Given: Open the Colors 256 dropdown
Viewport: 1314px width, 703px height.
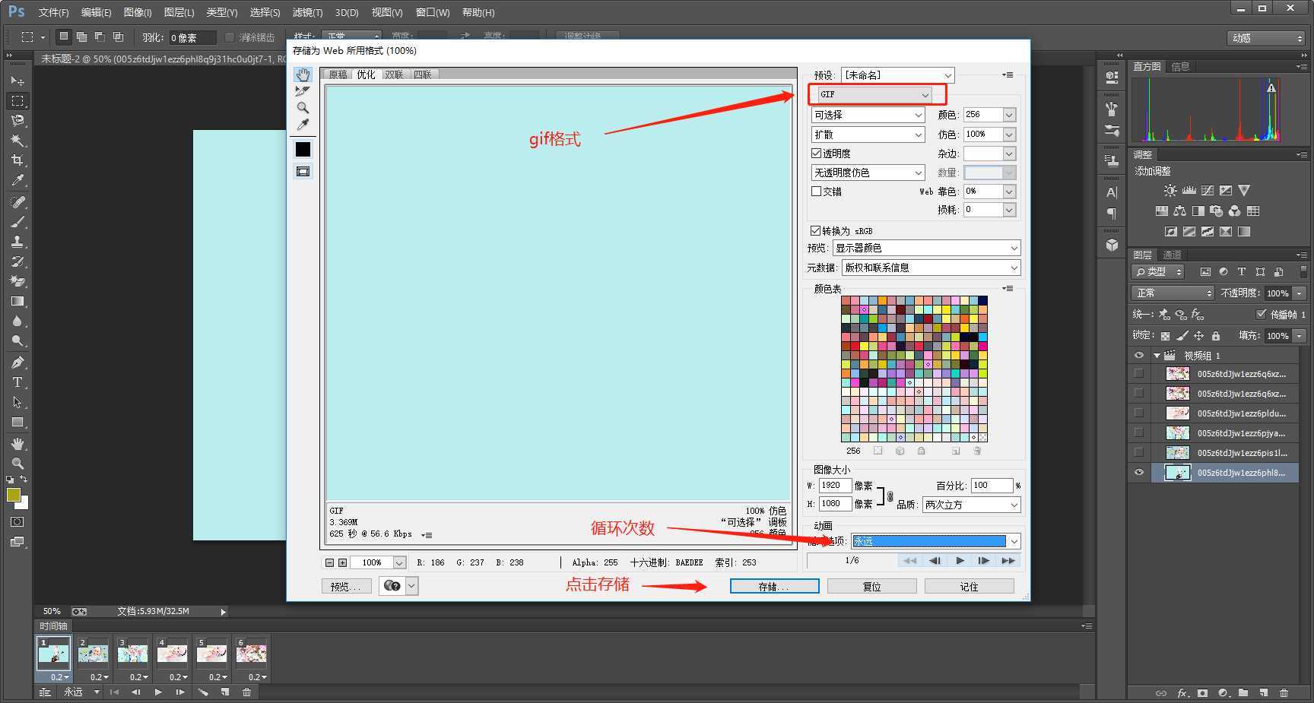Looking at the screenshot, I should click(1009, 115).
